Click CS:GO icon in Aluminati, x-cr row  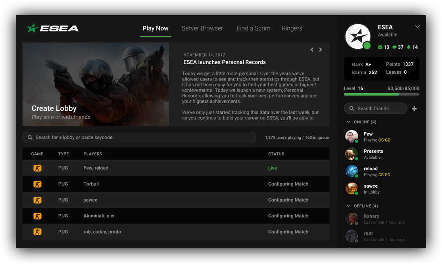coord(37,216)
